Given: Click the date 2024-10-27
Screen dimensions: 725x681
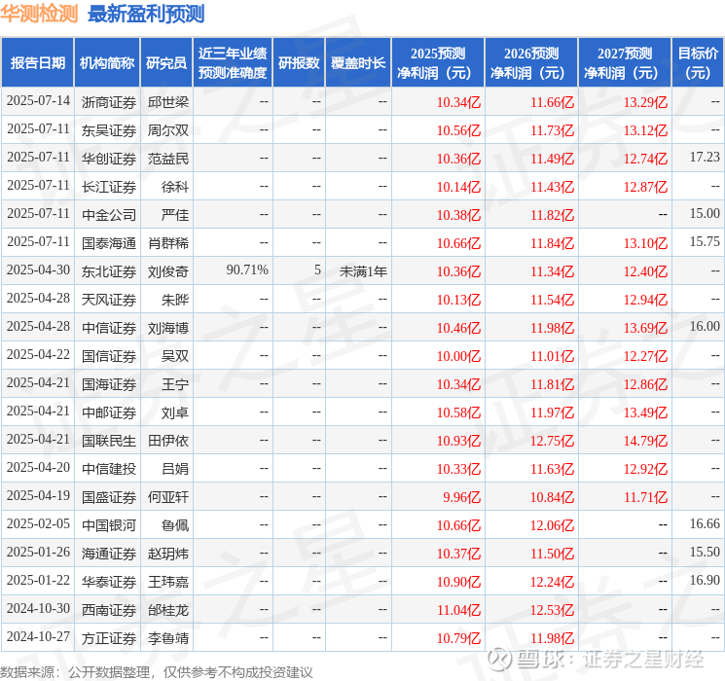Looking at the screenshot, I should click(x=38, y=636).
